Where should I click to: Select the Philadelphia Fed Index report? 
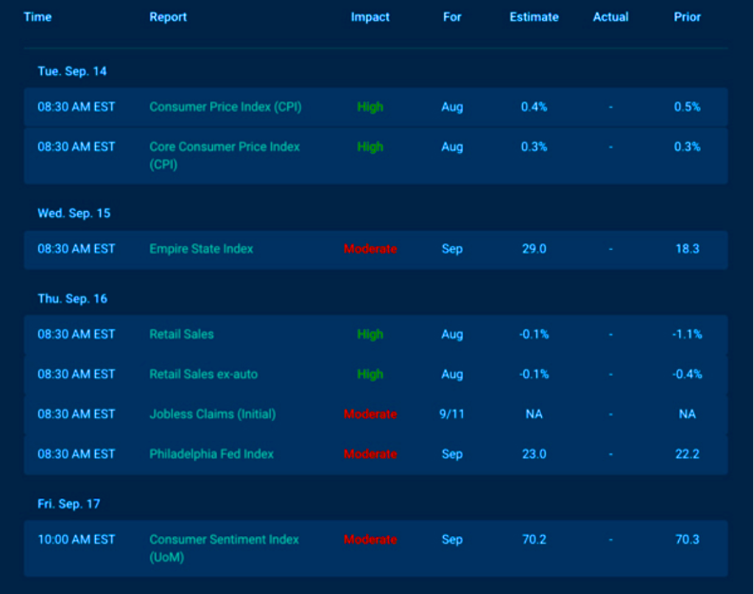coord(211,453)
